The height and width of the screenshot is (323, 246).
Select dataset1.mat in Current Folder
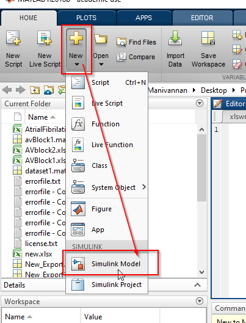pos(45,171)
